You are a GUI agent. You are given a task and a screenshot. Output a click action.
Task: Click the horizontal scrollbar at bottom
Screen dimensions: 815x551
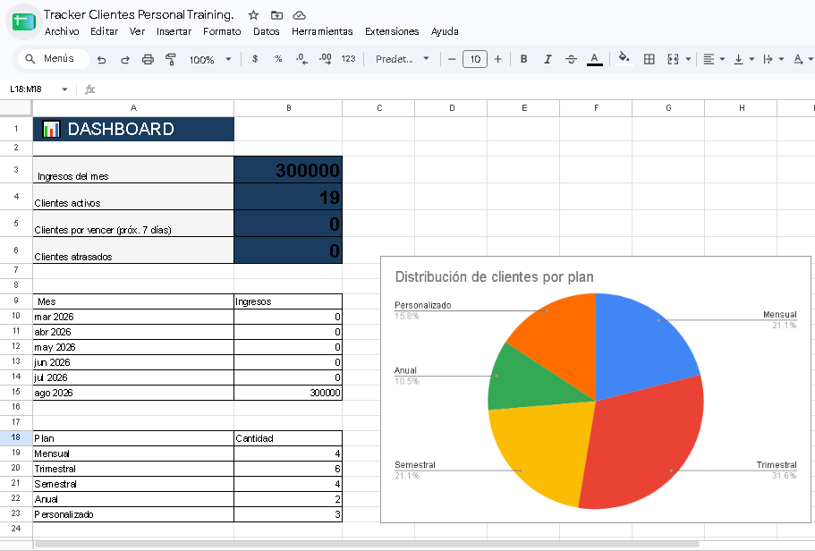(x=367, y=544)
